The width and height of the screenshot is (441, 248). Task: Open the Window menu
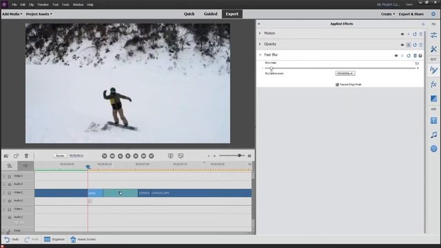[78, 5]
